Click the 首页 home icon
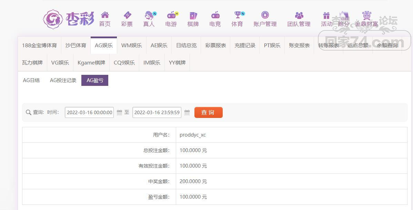This screenshot has width=413, height=210. (x=105, y=15)
